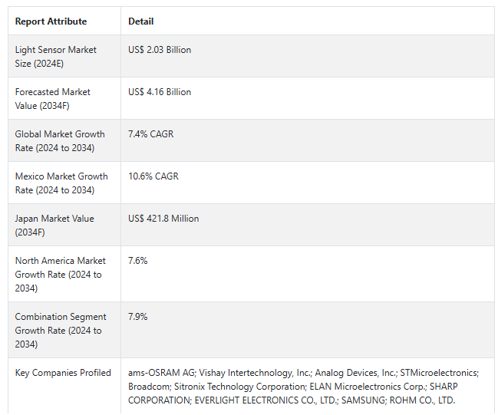Select the "Japan Market Value (2034F)" cell
This screenshot has height=415, width=498.
click(x=54, y=226)
